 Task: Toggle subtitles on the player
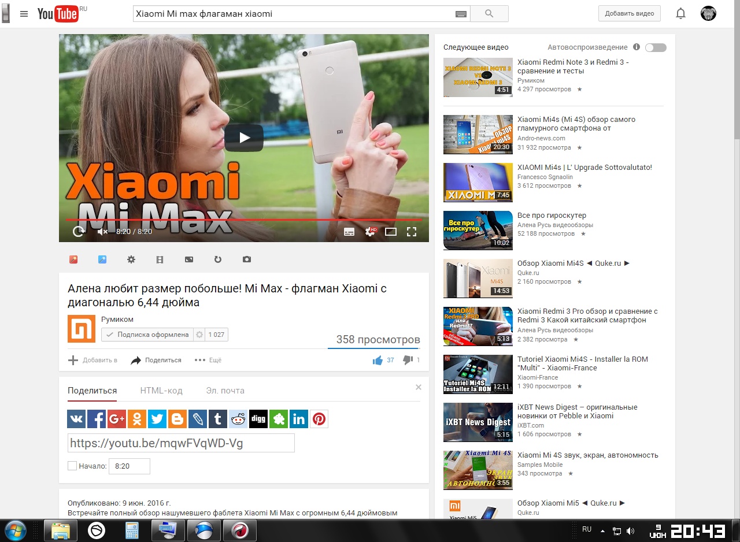point(349,232)
